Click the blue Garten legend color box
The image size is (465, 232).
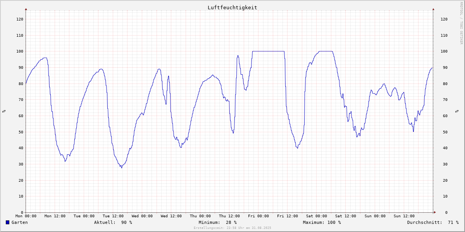tap(7, 222)
